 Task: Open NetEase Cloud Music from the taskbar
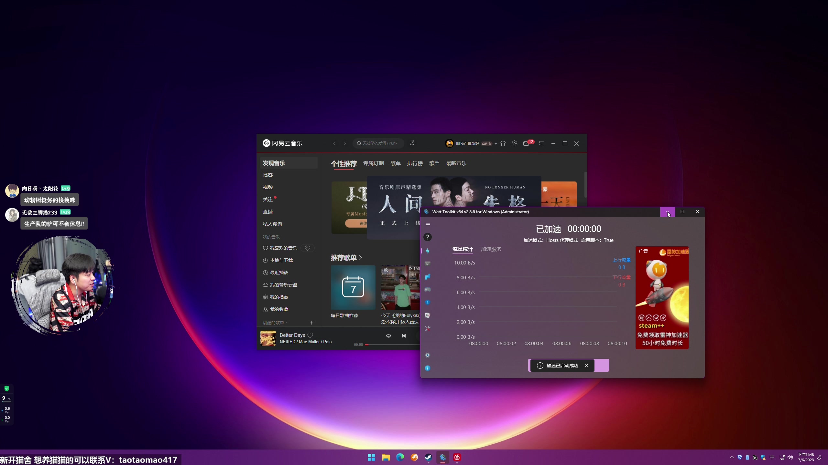457,457
